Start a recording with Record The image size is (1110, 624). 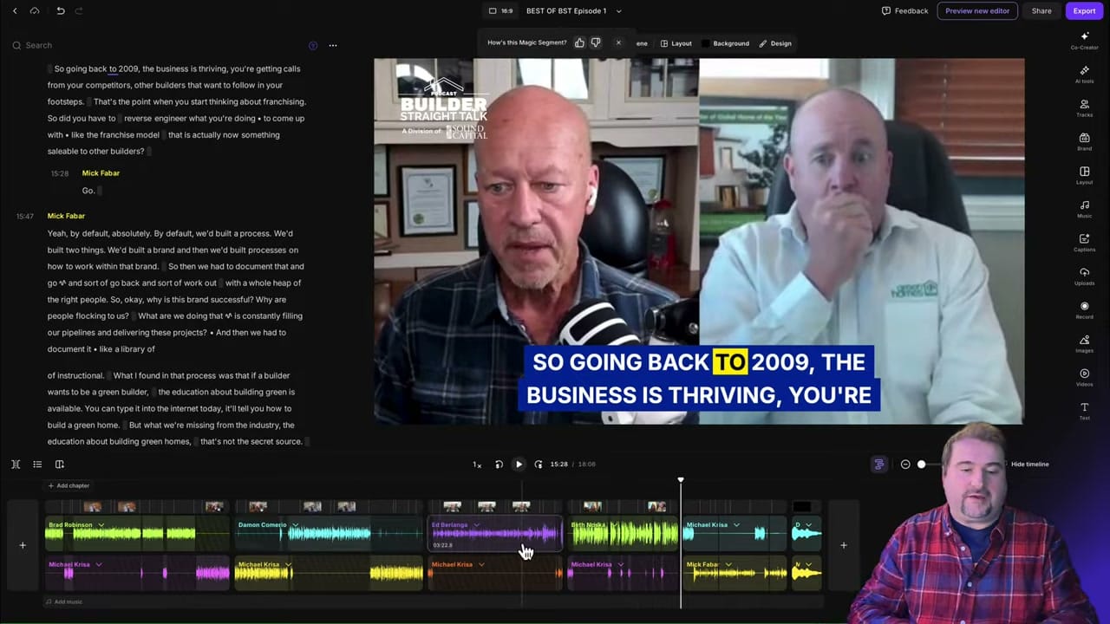(x=1084, y=310)
